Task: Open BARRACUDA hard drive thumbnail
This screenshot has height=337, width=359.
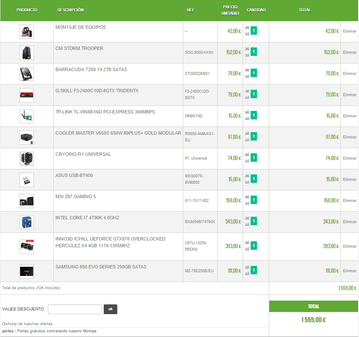Action: coord(27,74)
